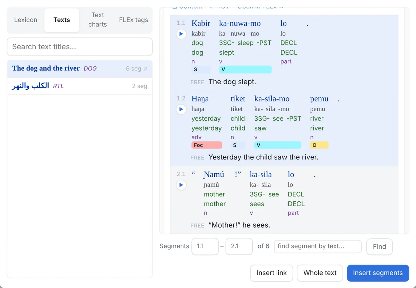Image resolution: width=416 pixels, height=288 pixels.
Task: Click the headword "tiket" in segment 1.2
Action: pos(238,99)
